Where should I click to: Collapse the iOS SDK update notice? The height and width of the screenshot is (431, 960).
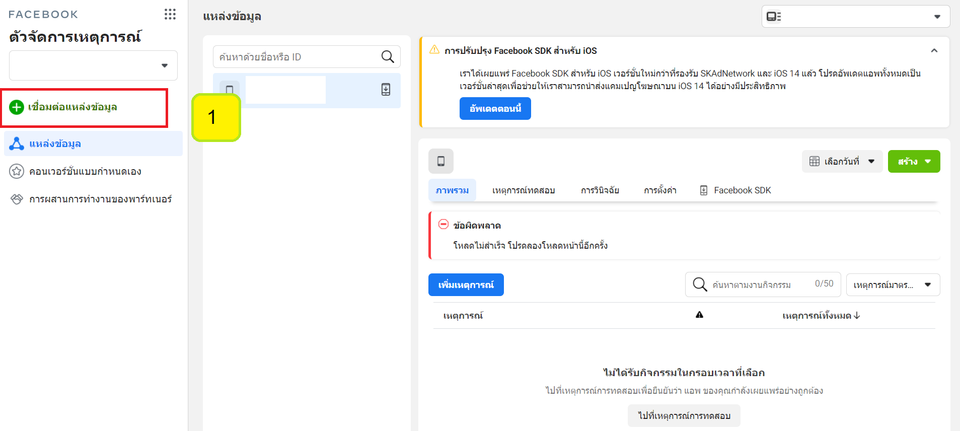(x=934, y=50)
